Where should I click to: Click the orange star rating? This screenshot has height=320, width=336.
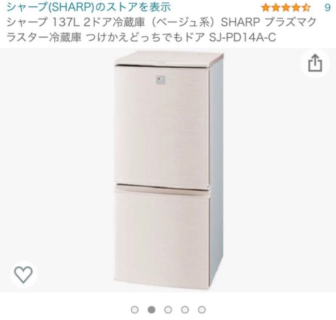[286, 8]
